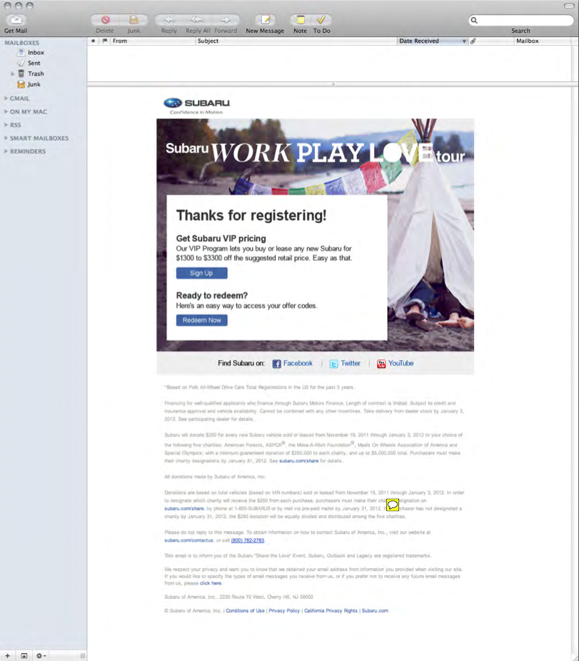Open the Conditions of Use link
This screenshot has width=579, height=661.
pos(245,610)
